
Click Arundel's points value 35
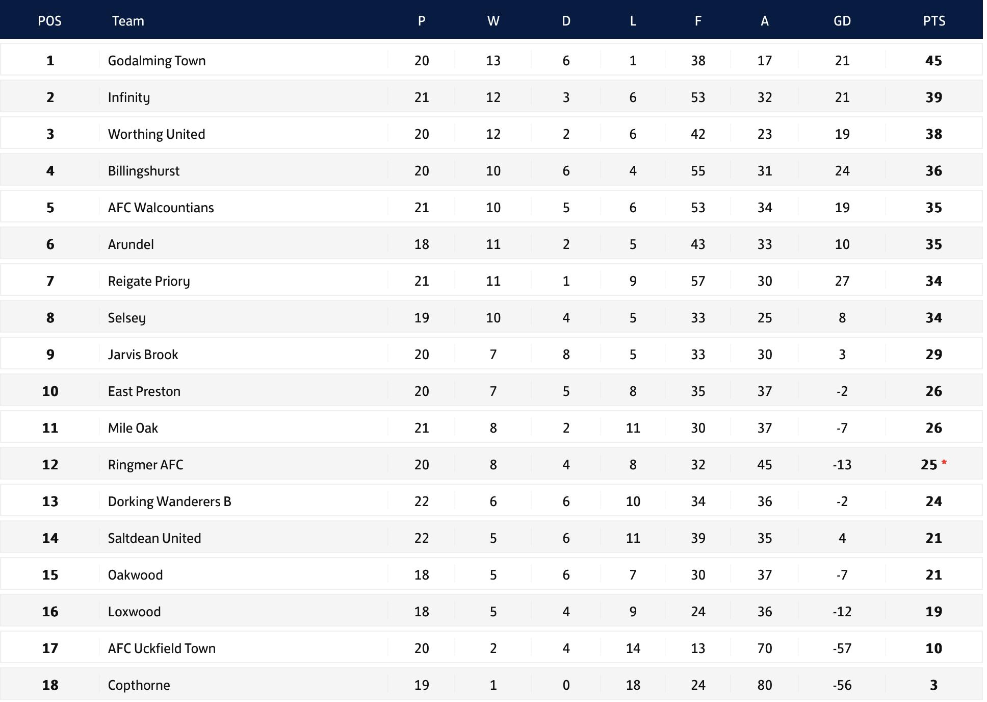[x=934, y=244]
